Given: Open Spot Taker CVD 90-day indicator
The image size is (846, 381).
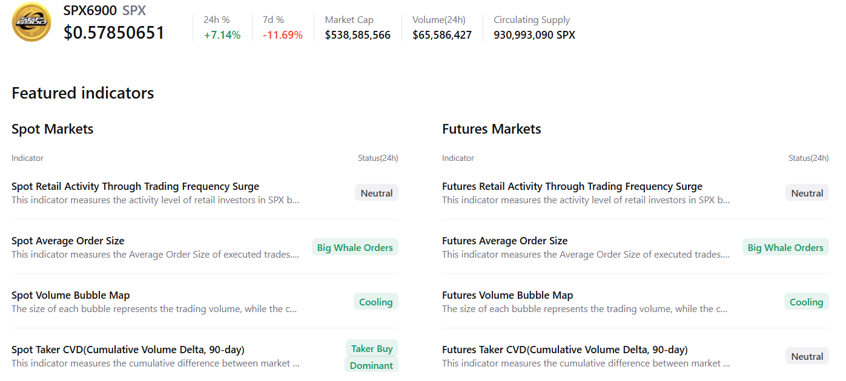Looking at the screenshot, I should point(128,350).
